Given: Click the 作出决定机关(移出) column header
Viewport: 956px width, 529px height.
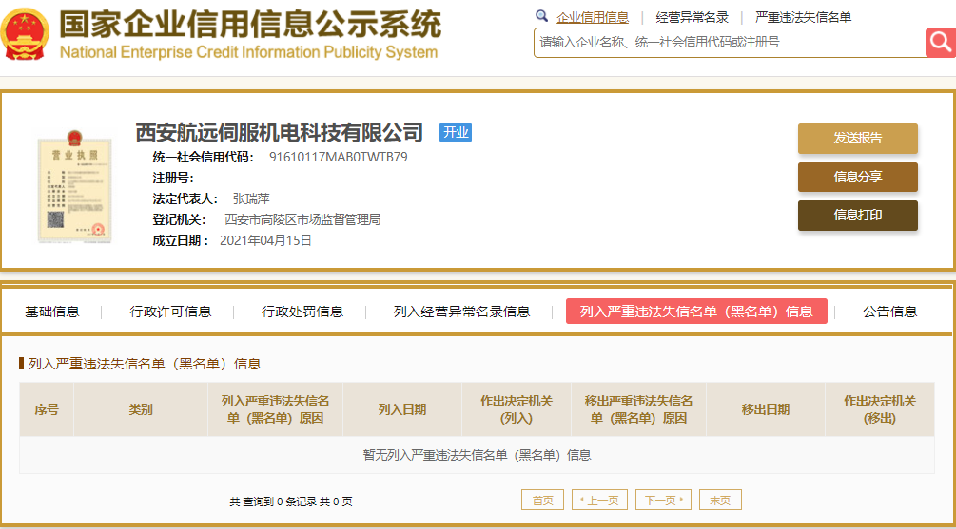Looking at the screenshot, I should pyautogui.click(x=880, y=409).
